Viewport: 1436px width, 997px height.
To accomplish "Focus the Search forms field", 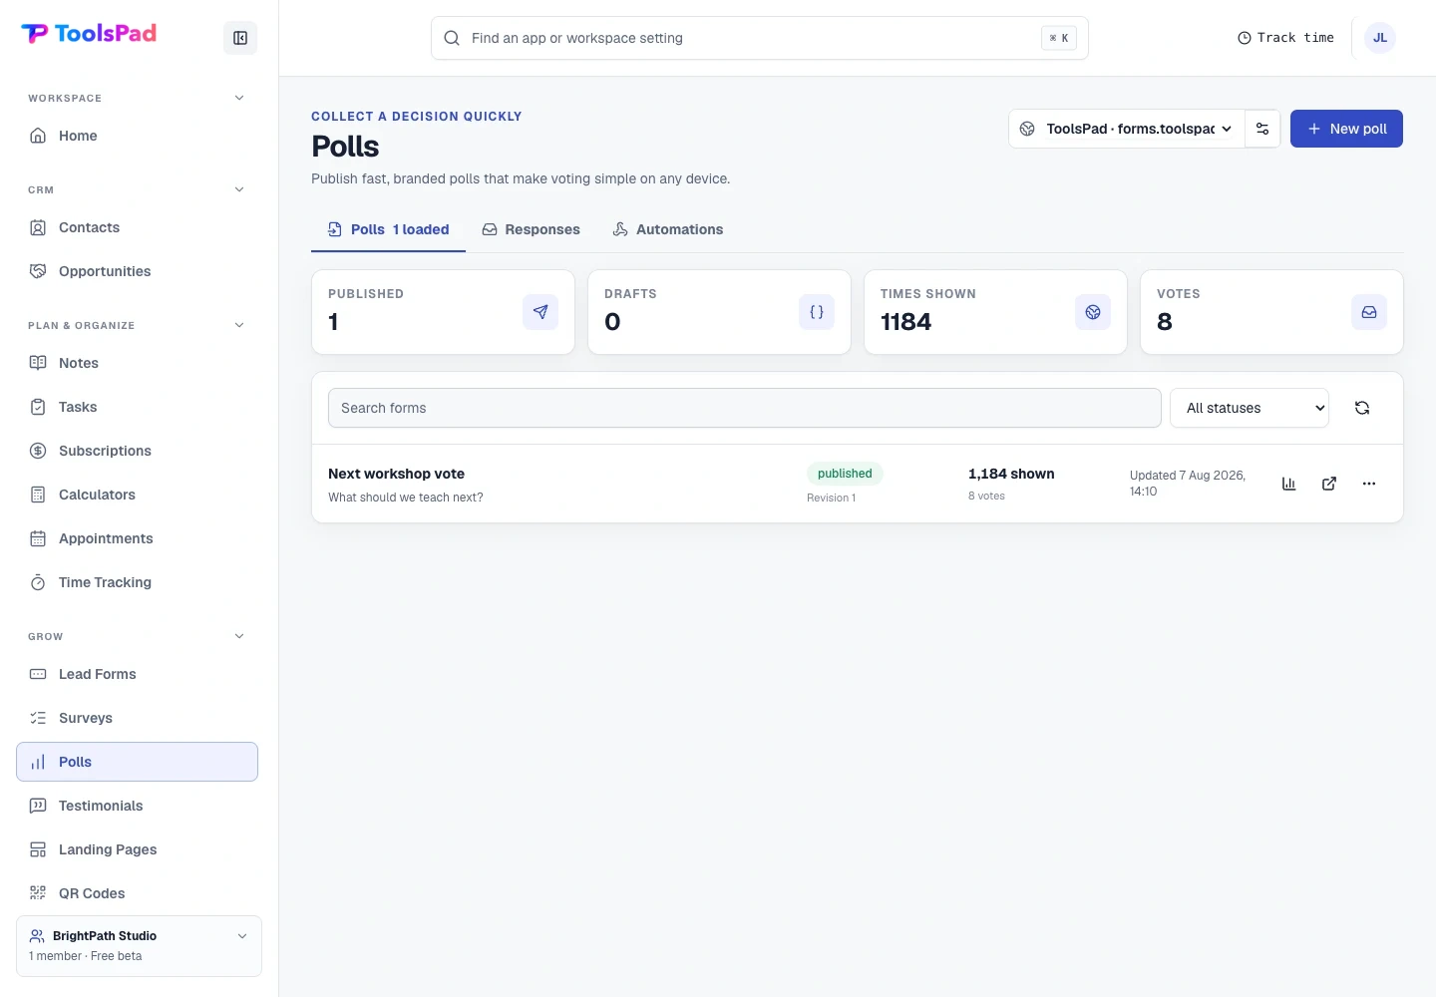I will pyautogui.click(x=745, y=408).
